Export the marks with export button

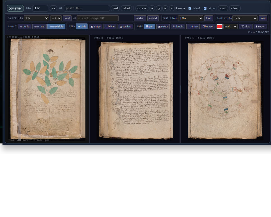[260, 27]
